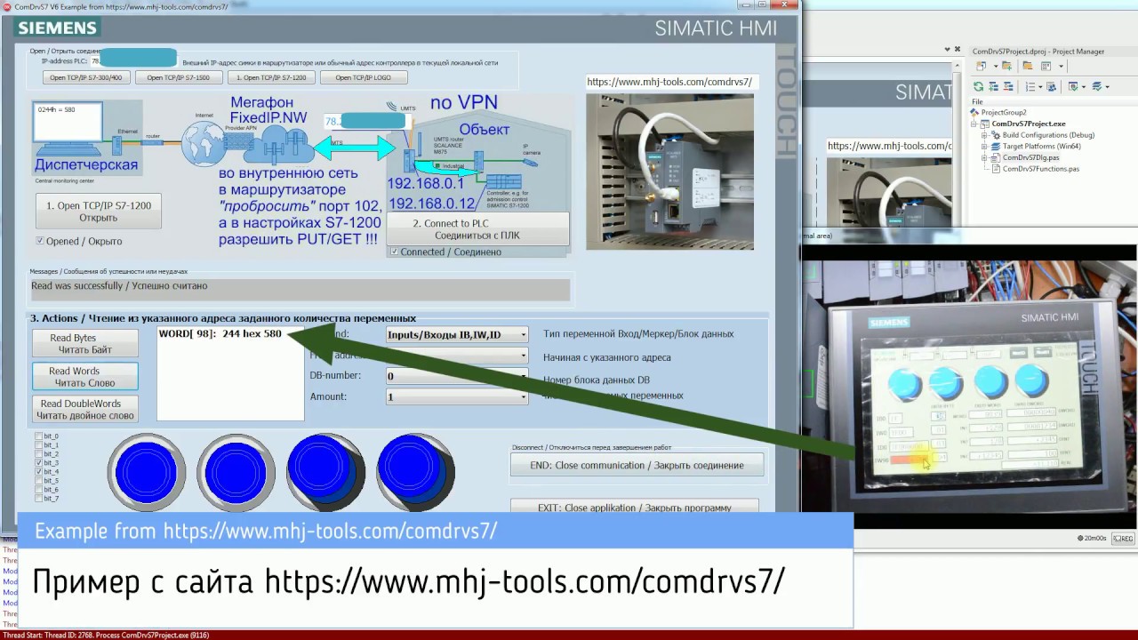Viewport: 1138px width, 640px height.
Task: Click the Read was successfully message field
Action: pos(299,290)
